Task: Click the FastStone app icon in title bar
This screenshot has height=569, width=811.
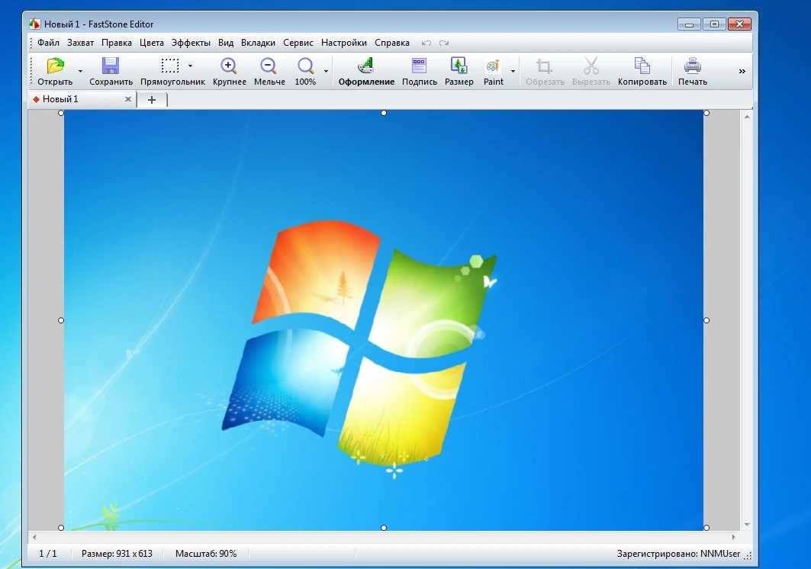Action: coord(34,24)
